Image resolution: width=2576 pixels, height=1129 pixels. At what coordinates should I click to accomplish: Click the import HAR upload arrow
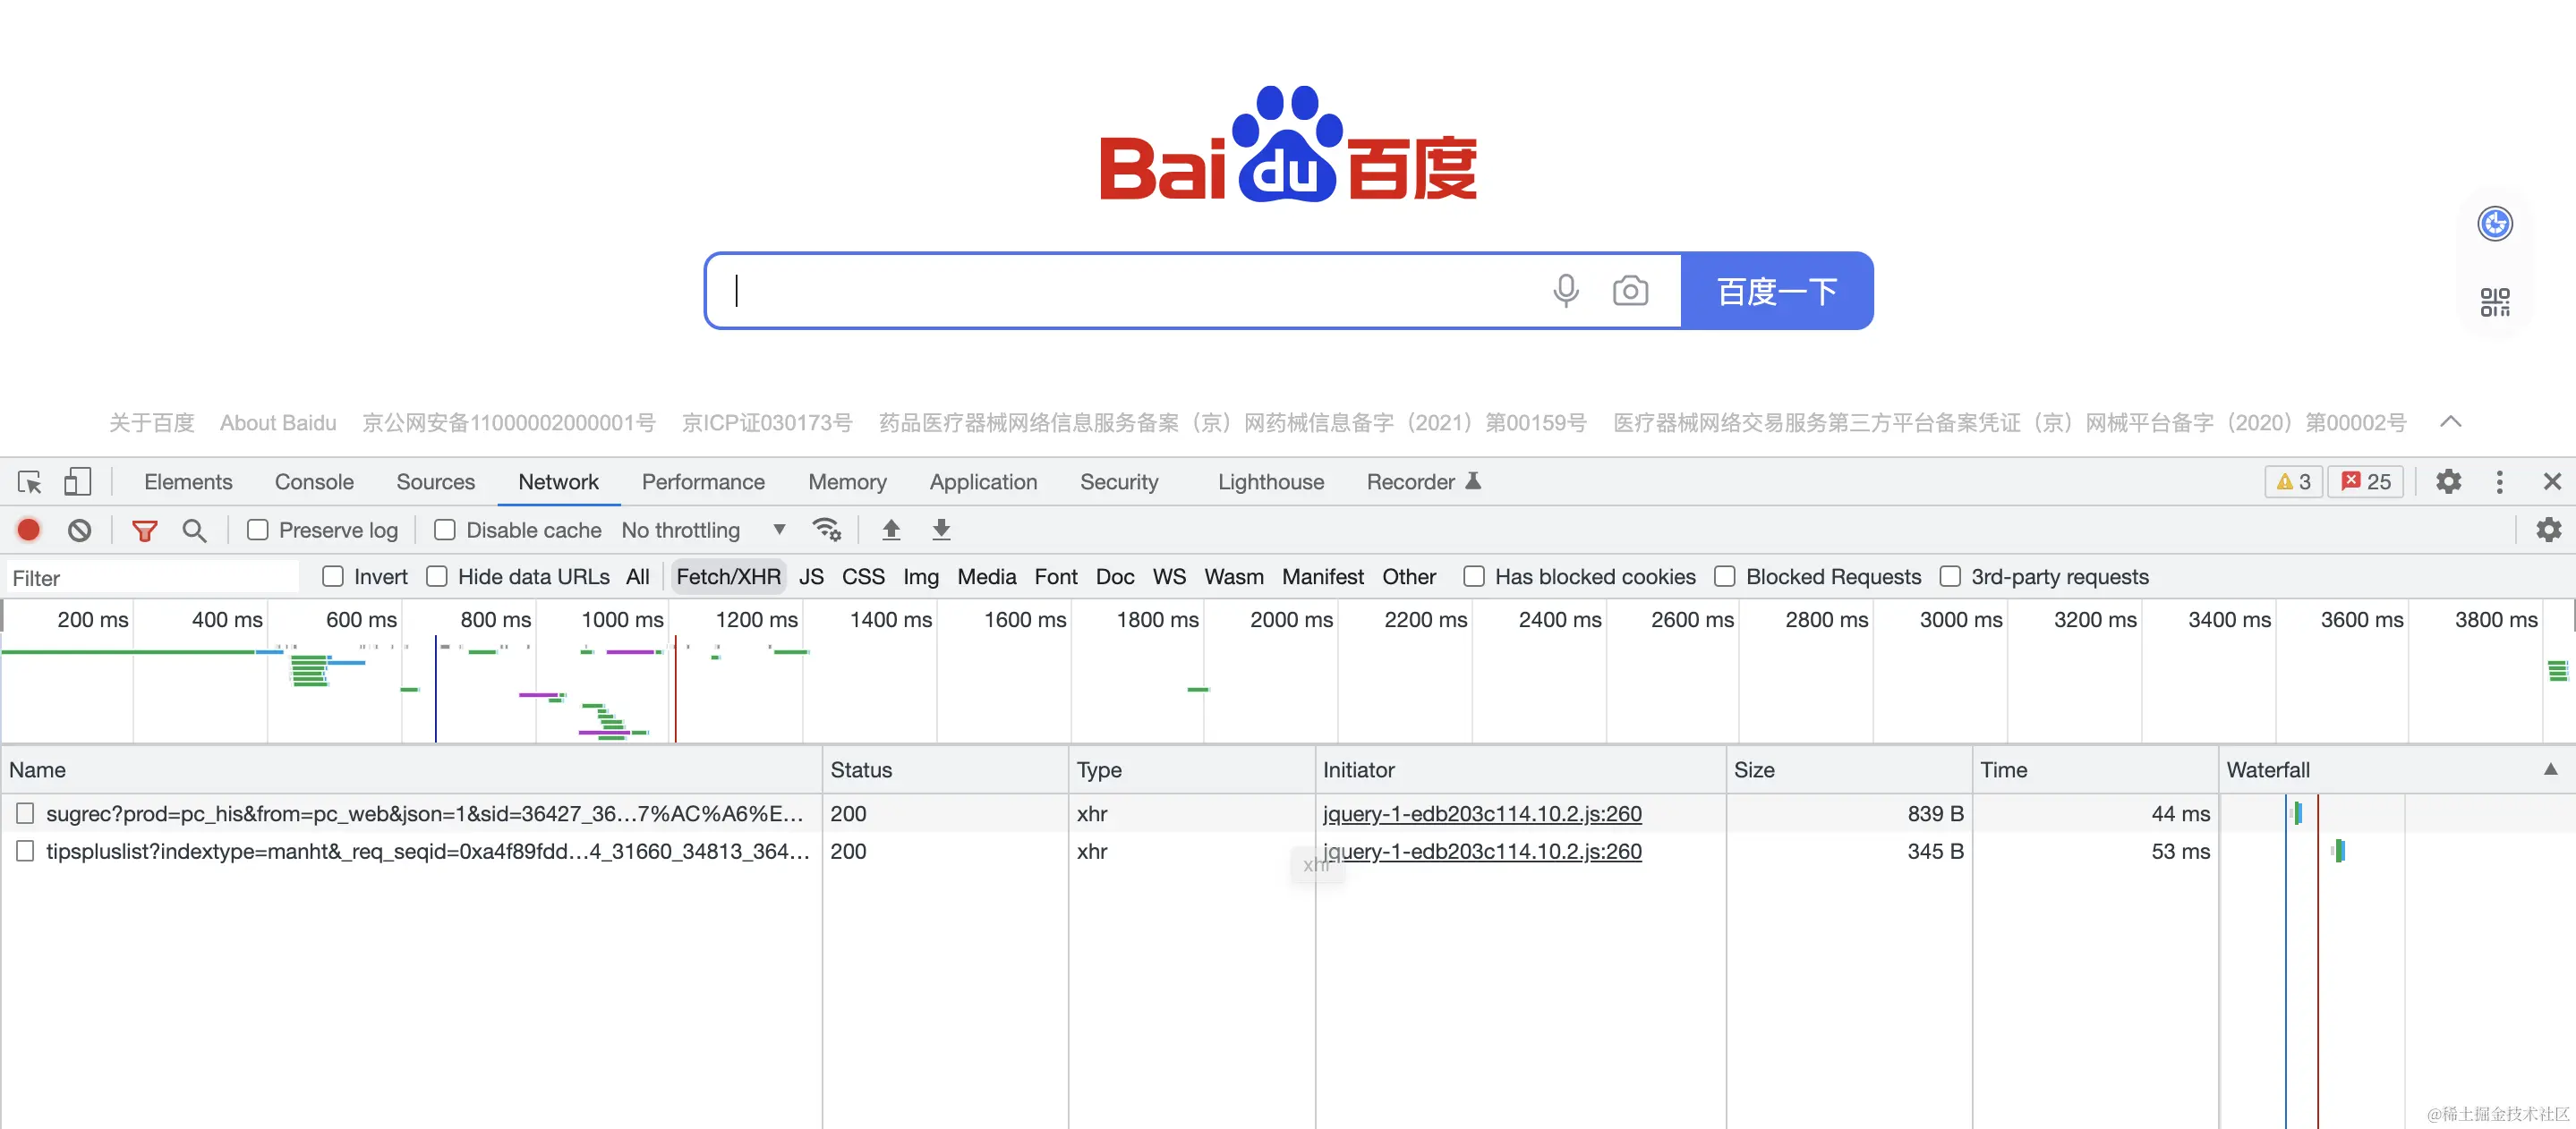pos(890,530)
